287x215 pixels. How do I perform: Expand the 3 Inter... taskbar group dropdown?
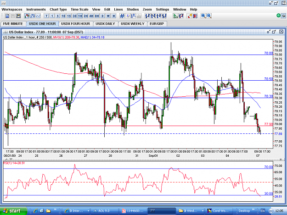coord(88,211)
